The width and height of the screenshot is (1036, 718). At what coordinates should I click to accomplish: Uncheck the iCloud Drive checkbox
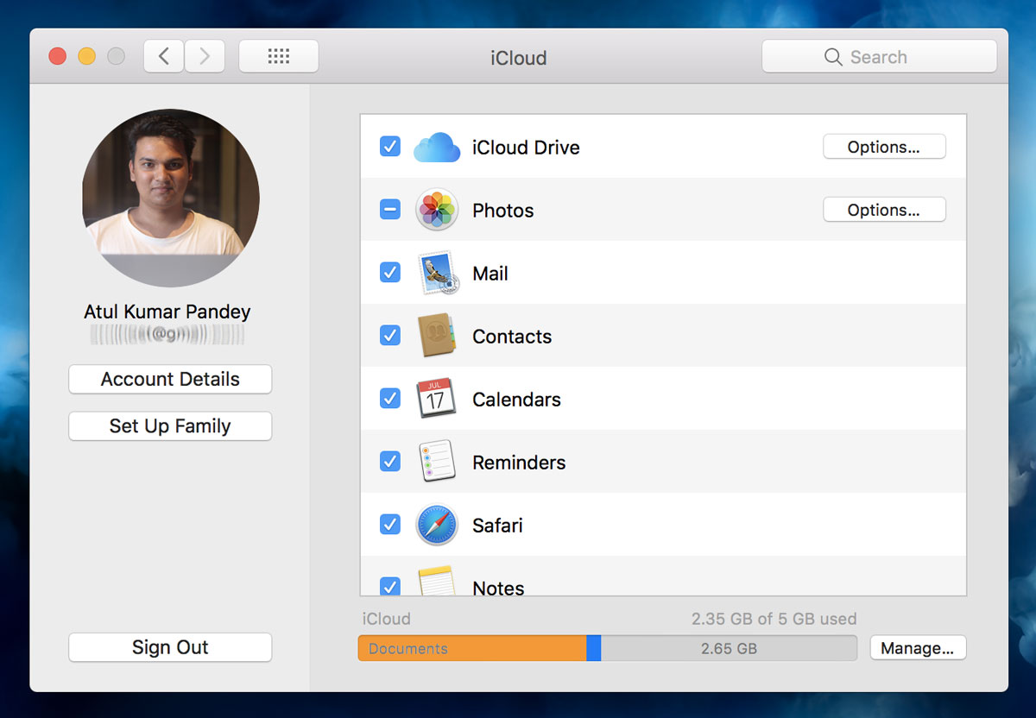point(390,147)
